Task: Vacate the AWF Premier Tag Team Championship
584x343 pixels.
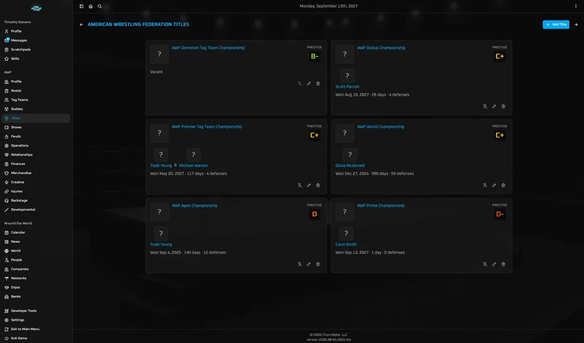Action: [300, 185]
